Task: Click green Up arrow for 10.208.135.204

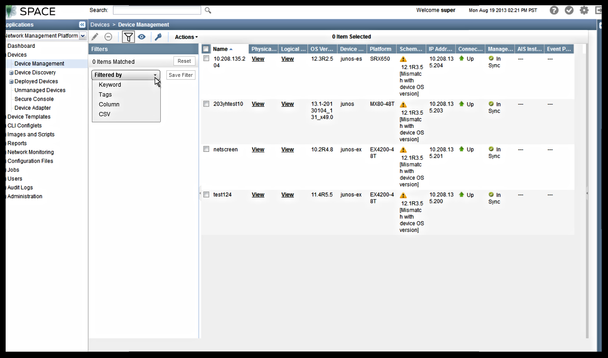Action: pyautogui.click(x=461, y=59)
